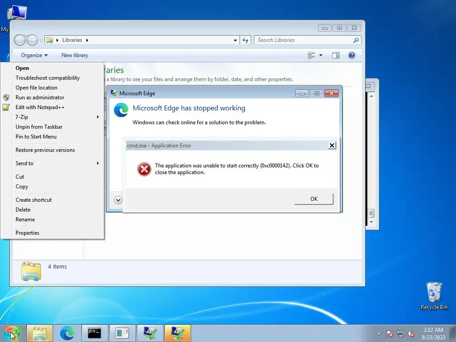Click scroll down arrow in background window
This screenshot has height=342, width=456.
371,222
